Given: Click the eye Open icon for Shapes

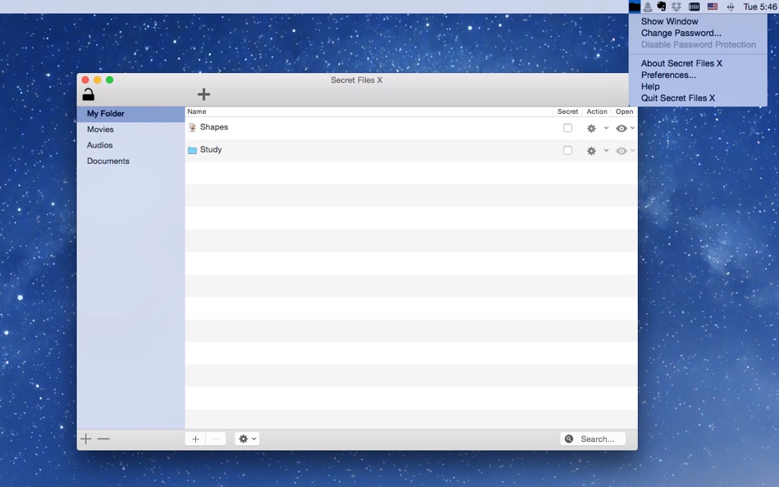Looking at the screenshot, I should [621, 128].
